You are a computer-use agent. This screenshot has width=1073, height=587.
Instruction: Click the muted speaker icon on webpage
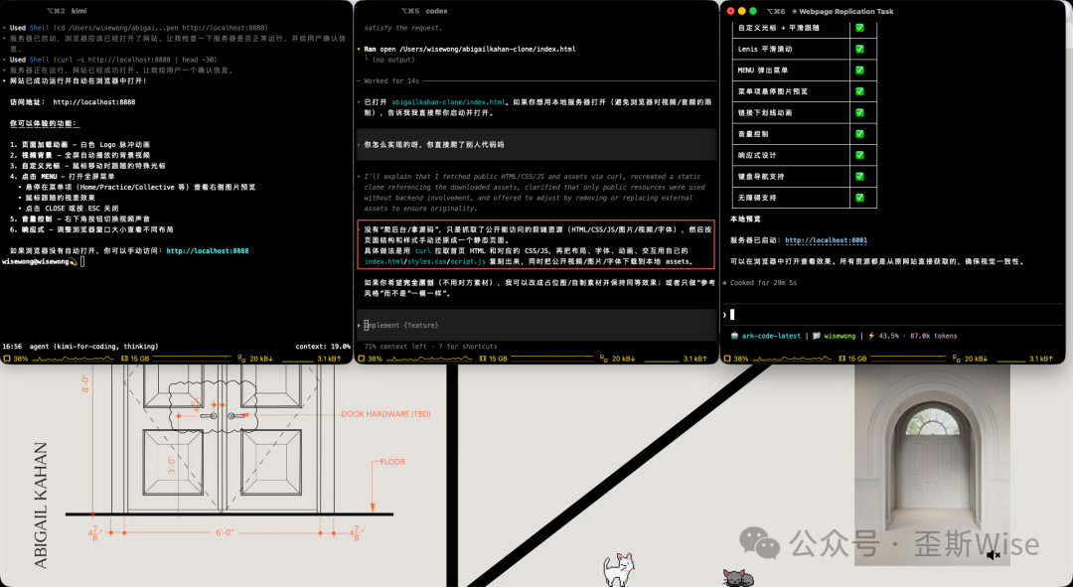[x=994, y=555]
